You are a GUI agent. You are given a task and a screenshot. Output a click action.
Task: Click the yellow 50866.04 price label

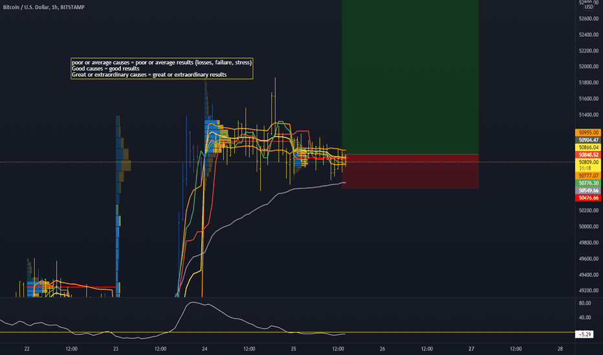(x=588, y=147)
